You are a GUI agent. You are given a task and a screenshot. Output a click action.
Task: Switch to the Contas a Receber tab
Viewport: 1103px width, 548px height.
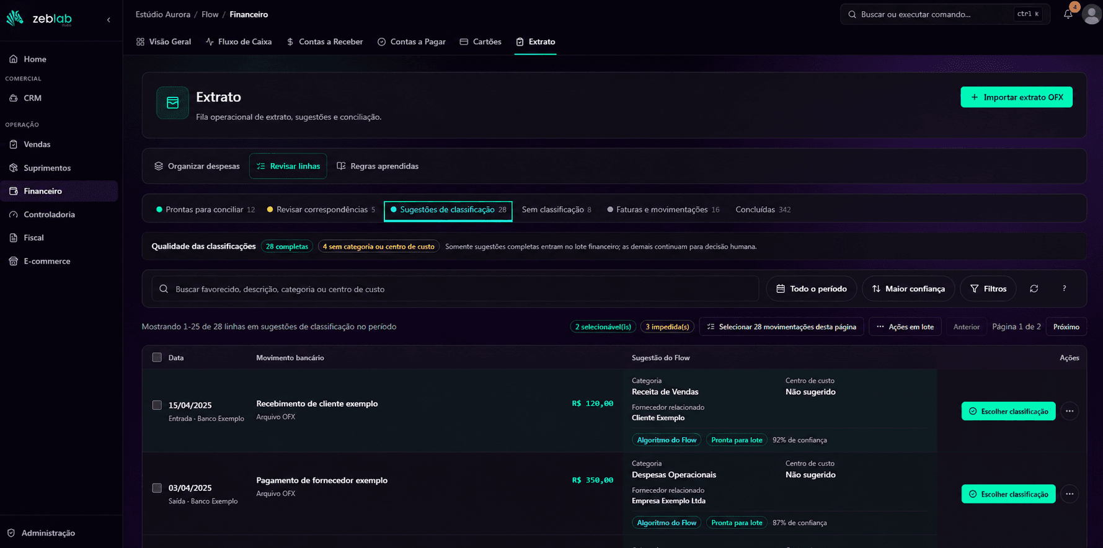point(325,42)
